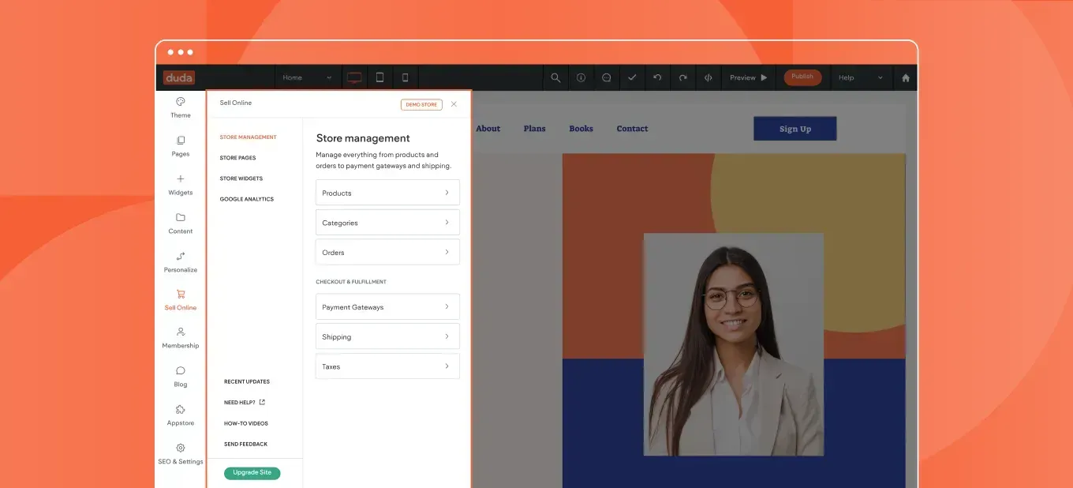Screen dimensions: 1073x488
Task: Switch to mobile view
Action: [406, 77]
